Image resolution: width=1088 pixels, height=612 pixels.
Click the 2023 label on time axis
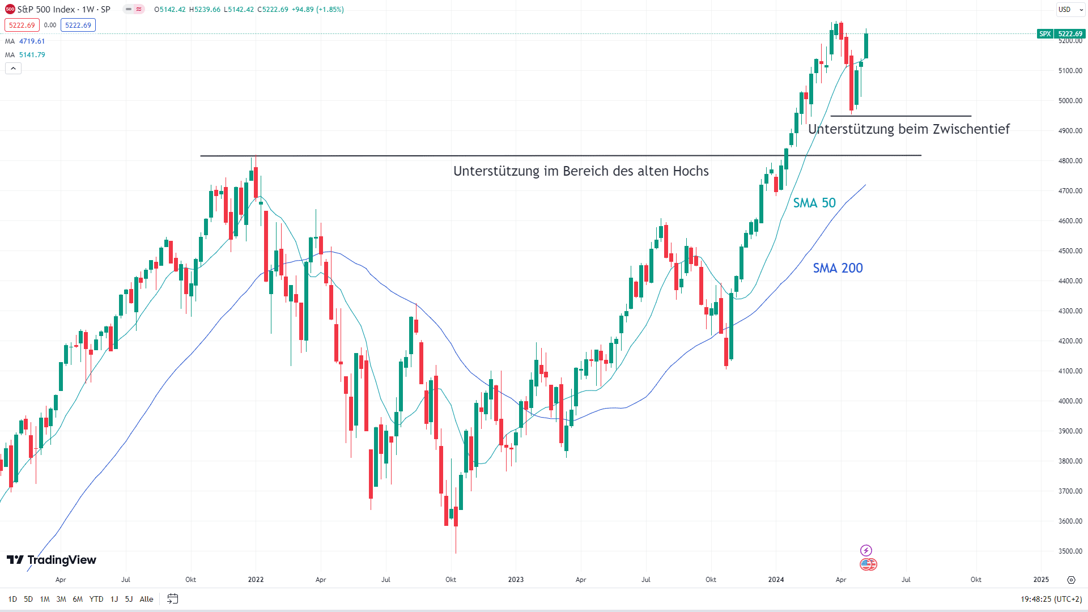tap(516, 580)
